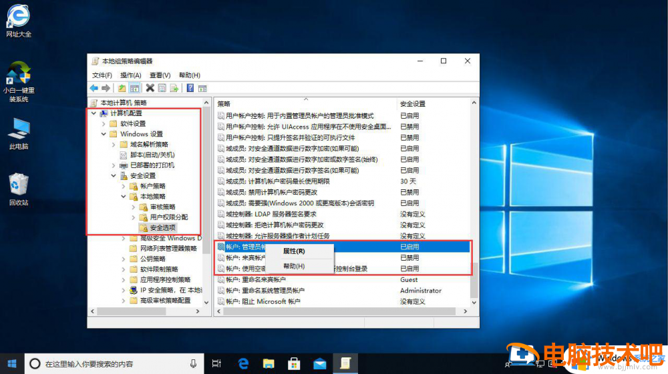The height and width of the screenshot is (374, 668).
Task: Open the 小白一键重装系统 desktop icon
Action: (18, 81)
